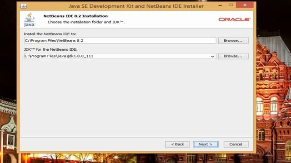Browse for the JDK folder
This screenshot has width=291, height=163.
233,56
